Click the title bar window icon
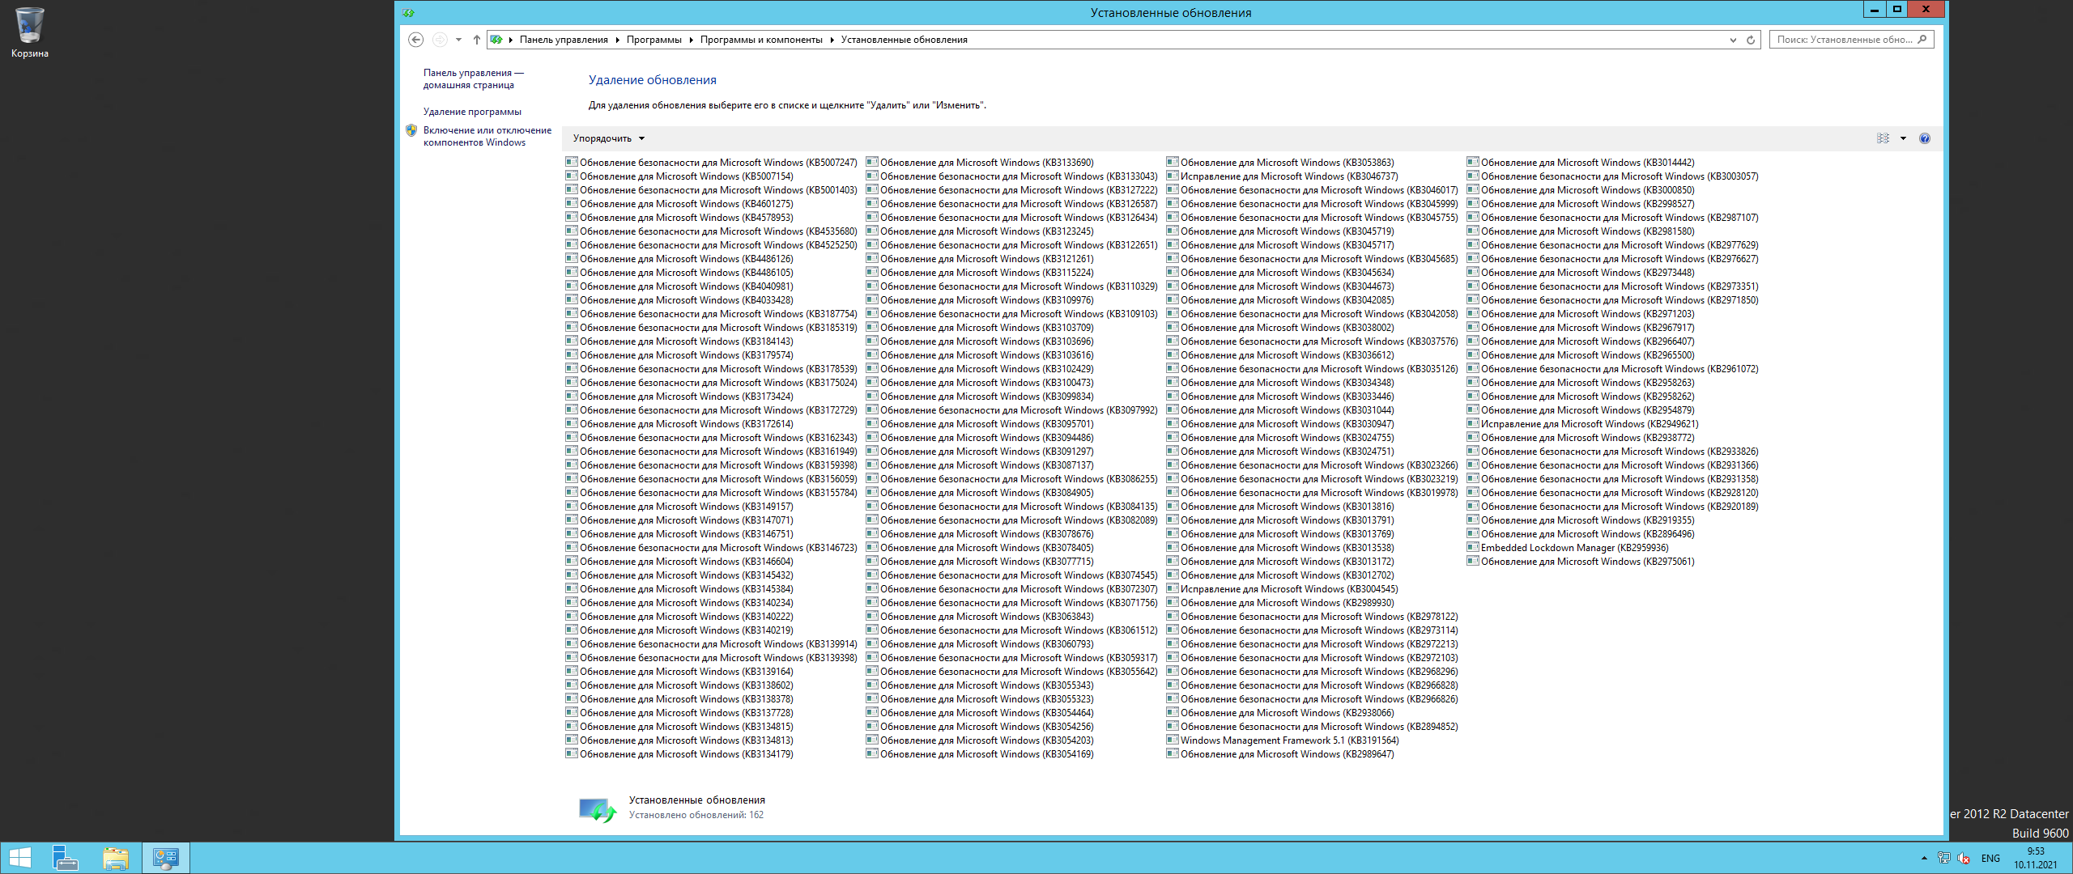Screen dimensions: 2073x874 (x=408, y=12)
